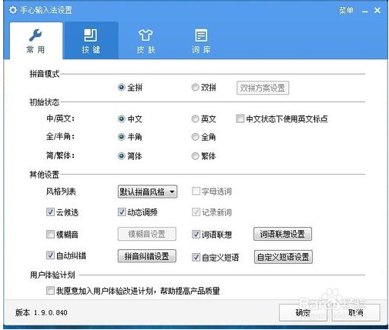Screen dimensions: 389x330
Task: Select the 全拼 radio button
Action: [x=121, y=88]
